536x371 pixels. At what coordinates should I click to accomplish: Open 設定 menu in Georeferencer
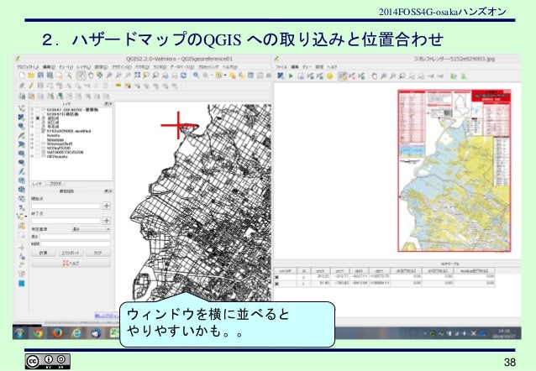coord(319,67)
